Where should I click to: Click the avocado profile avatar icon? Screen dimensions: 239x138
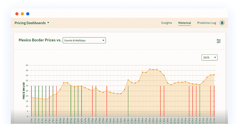222,23
